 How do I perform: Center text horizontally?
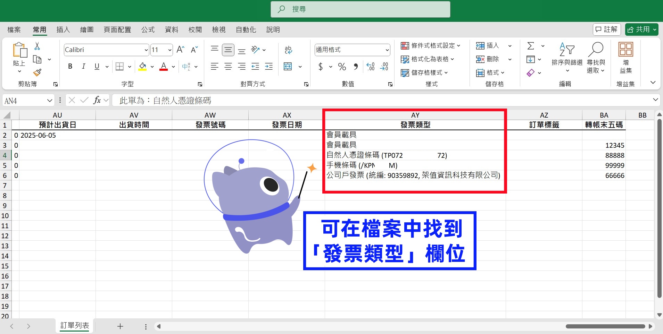pos(228,66)
